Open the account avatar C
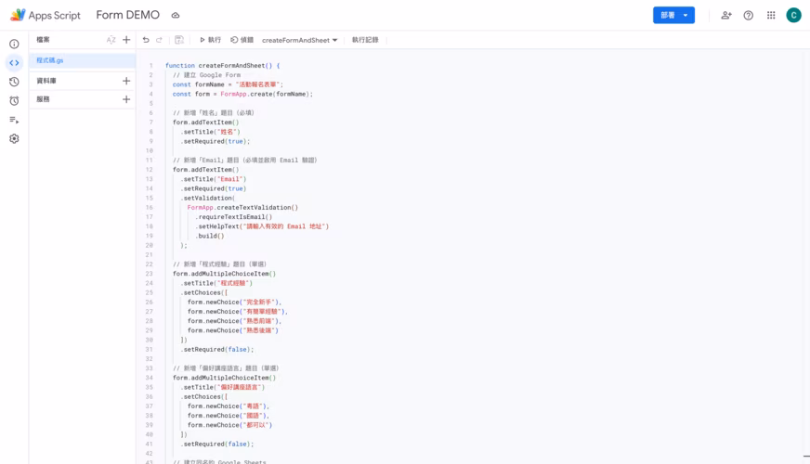This screenshot has height=464, width=810. tap(793, 15)
